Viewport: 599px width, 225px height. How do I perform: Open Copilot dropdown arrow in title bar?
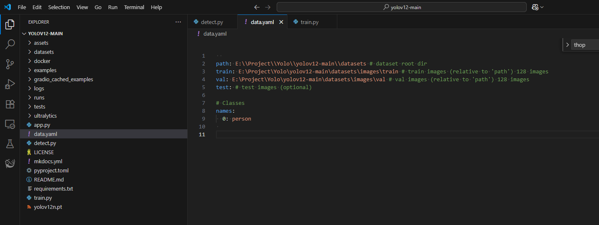[x=542, y=7]
